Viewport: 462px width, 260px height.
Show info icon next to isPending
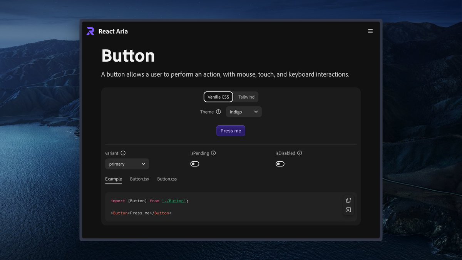coord(213,153)
